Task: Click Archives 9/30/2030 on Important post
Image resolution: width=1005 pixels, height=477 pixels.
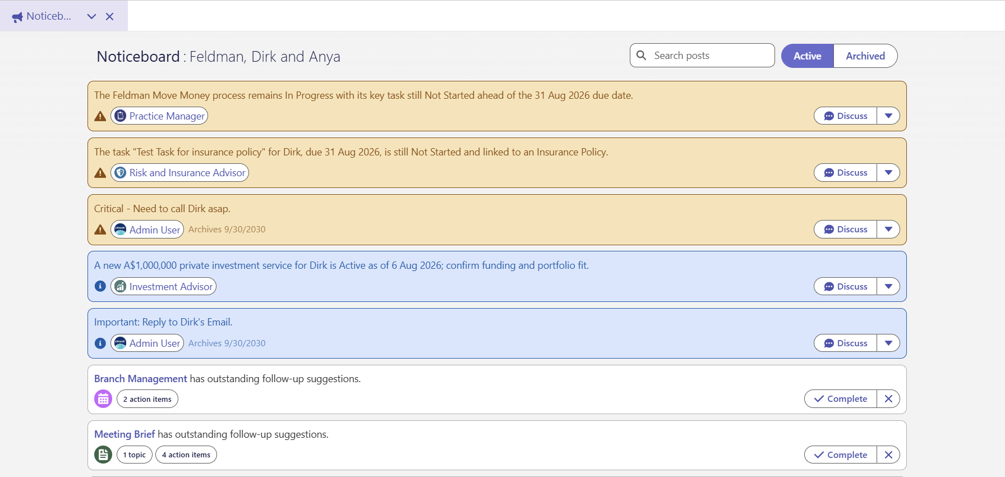Action: coord(227,343)
